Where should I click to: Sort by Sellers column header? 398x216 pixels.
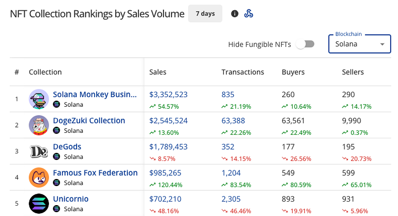coord(353,72)
